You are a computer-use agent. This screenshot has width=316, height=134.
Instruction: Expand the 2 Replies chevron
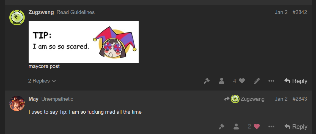pyautogui.click(x=42, y=81)
